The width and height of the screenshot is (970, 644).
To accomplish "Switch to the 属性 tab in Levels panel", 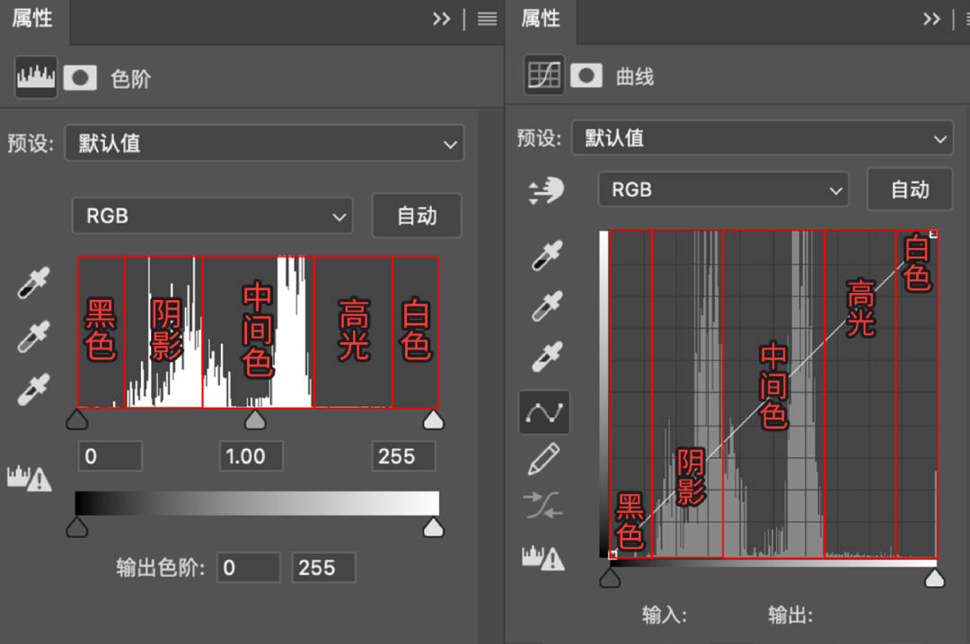I will pos(32,19).
